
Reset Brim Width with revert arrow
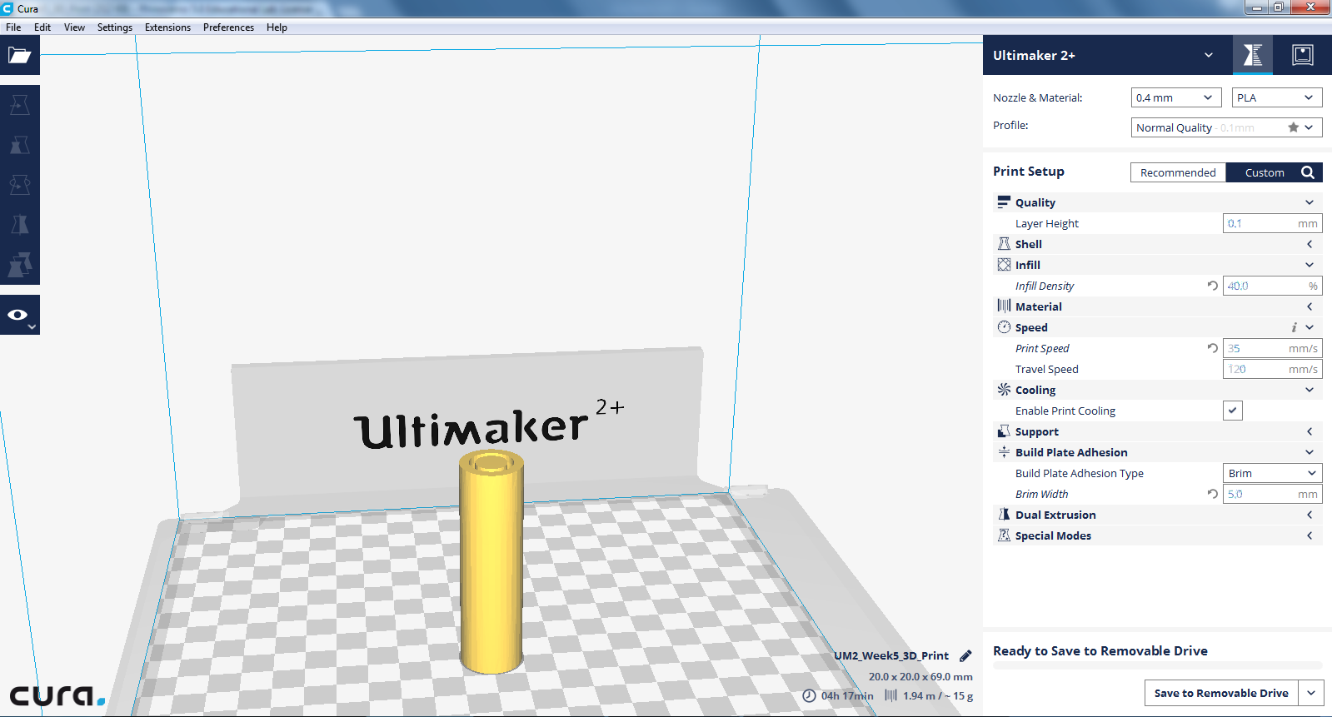click(1213, 494)
